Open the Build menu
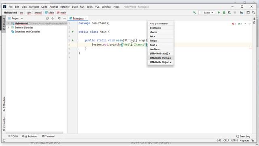The height and width of the screenshot is (146, 259). pyautogui.click(x=75, y=7)
